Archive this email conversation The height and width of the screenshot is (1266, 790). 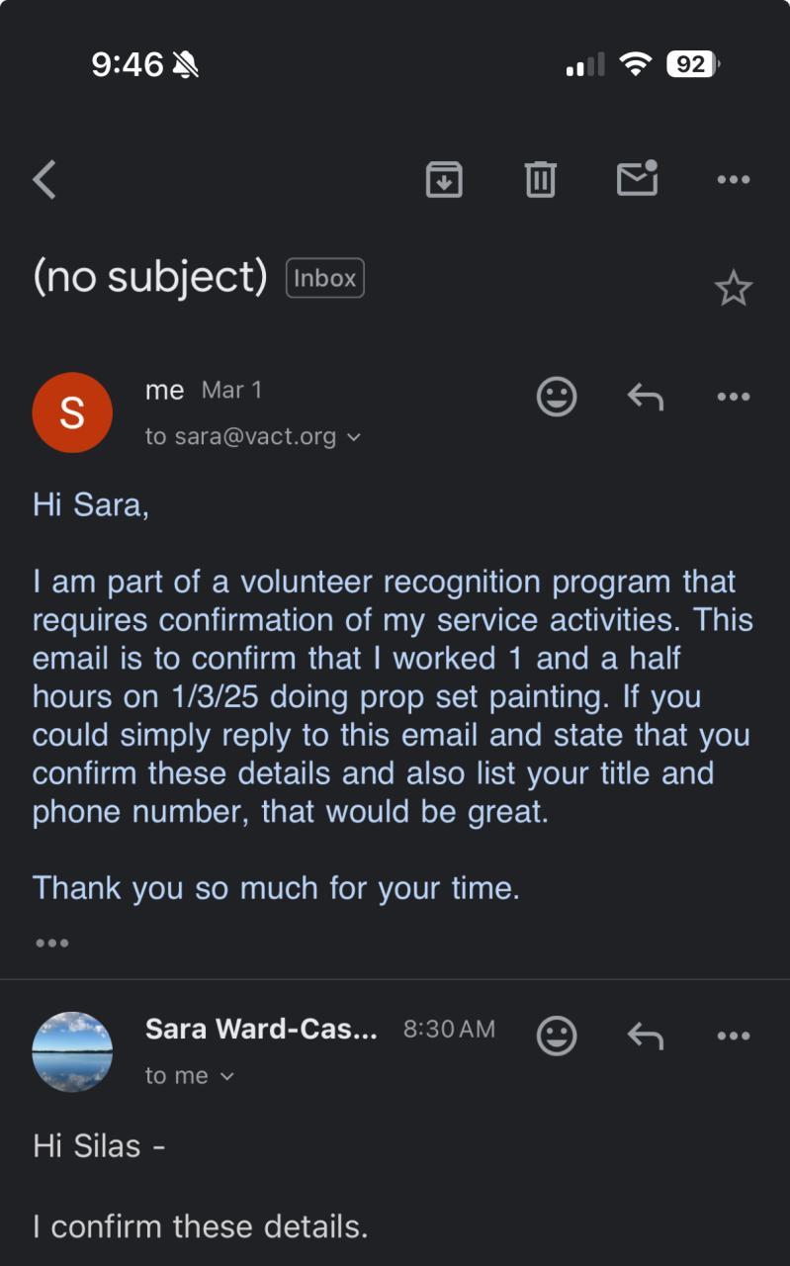(444, 179)
